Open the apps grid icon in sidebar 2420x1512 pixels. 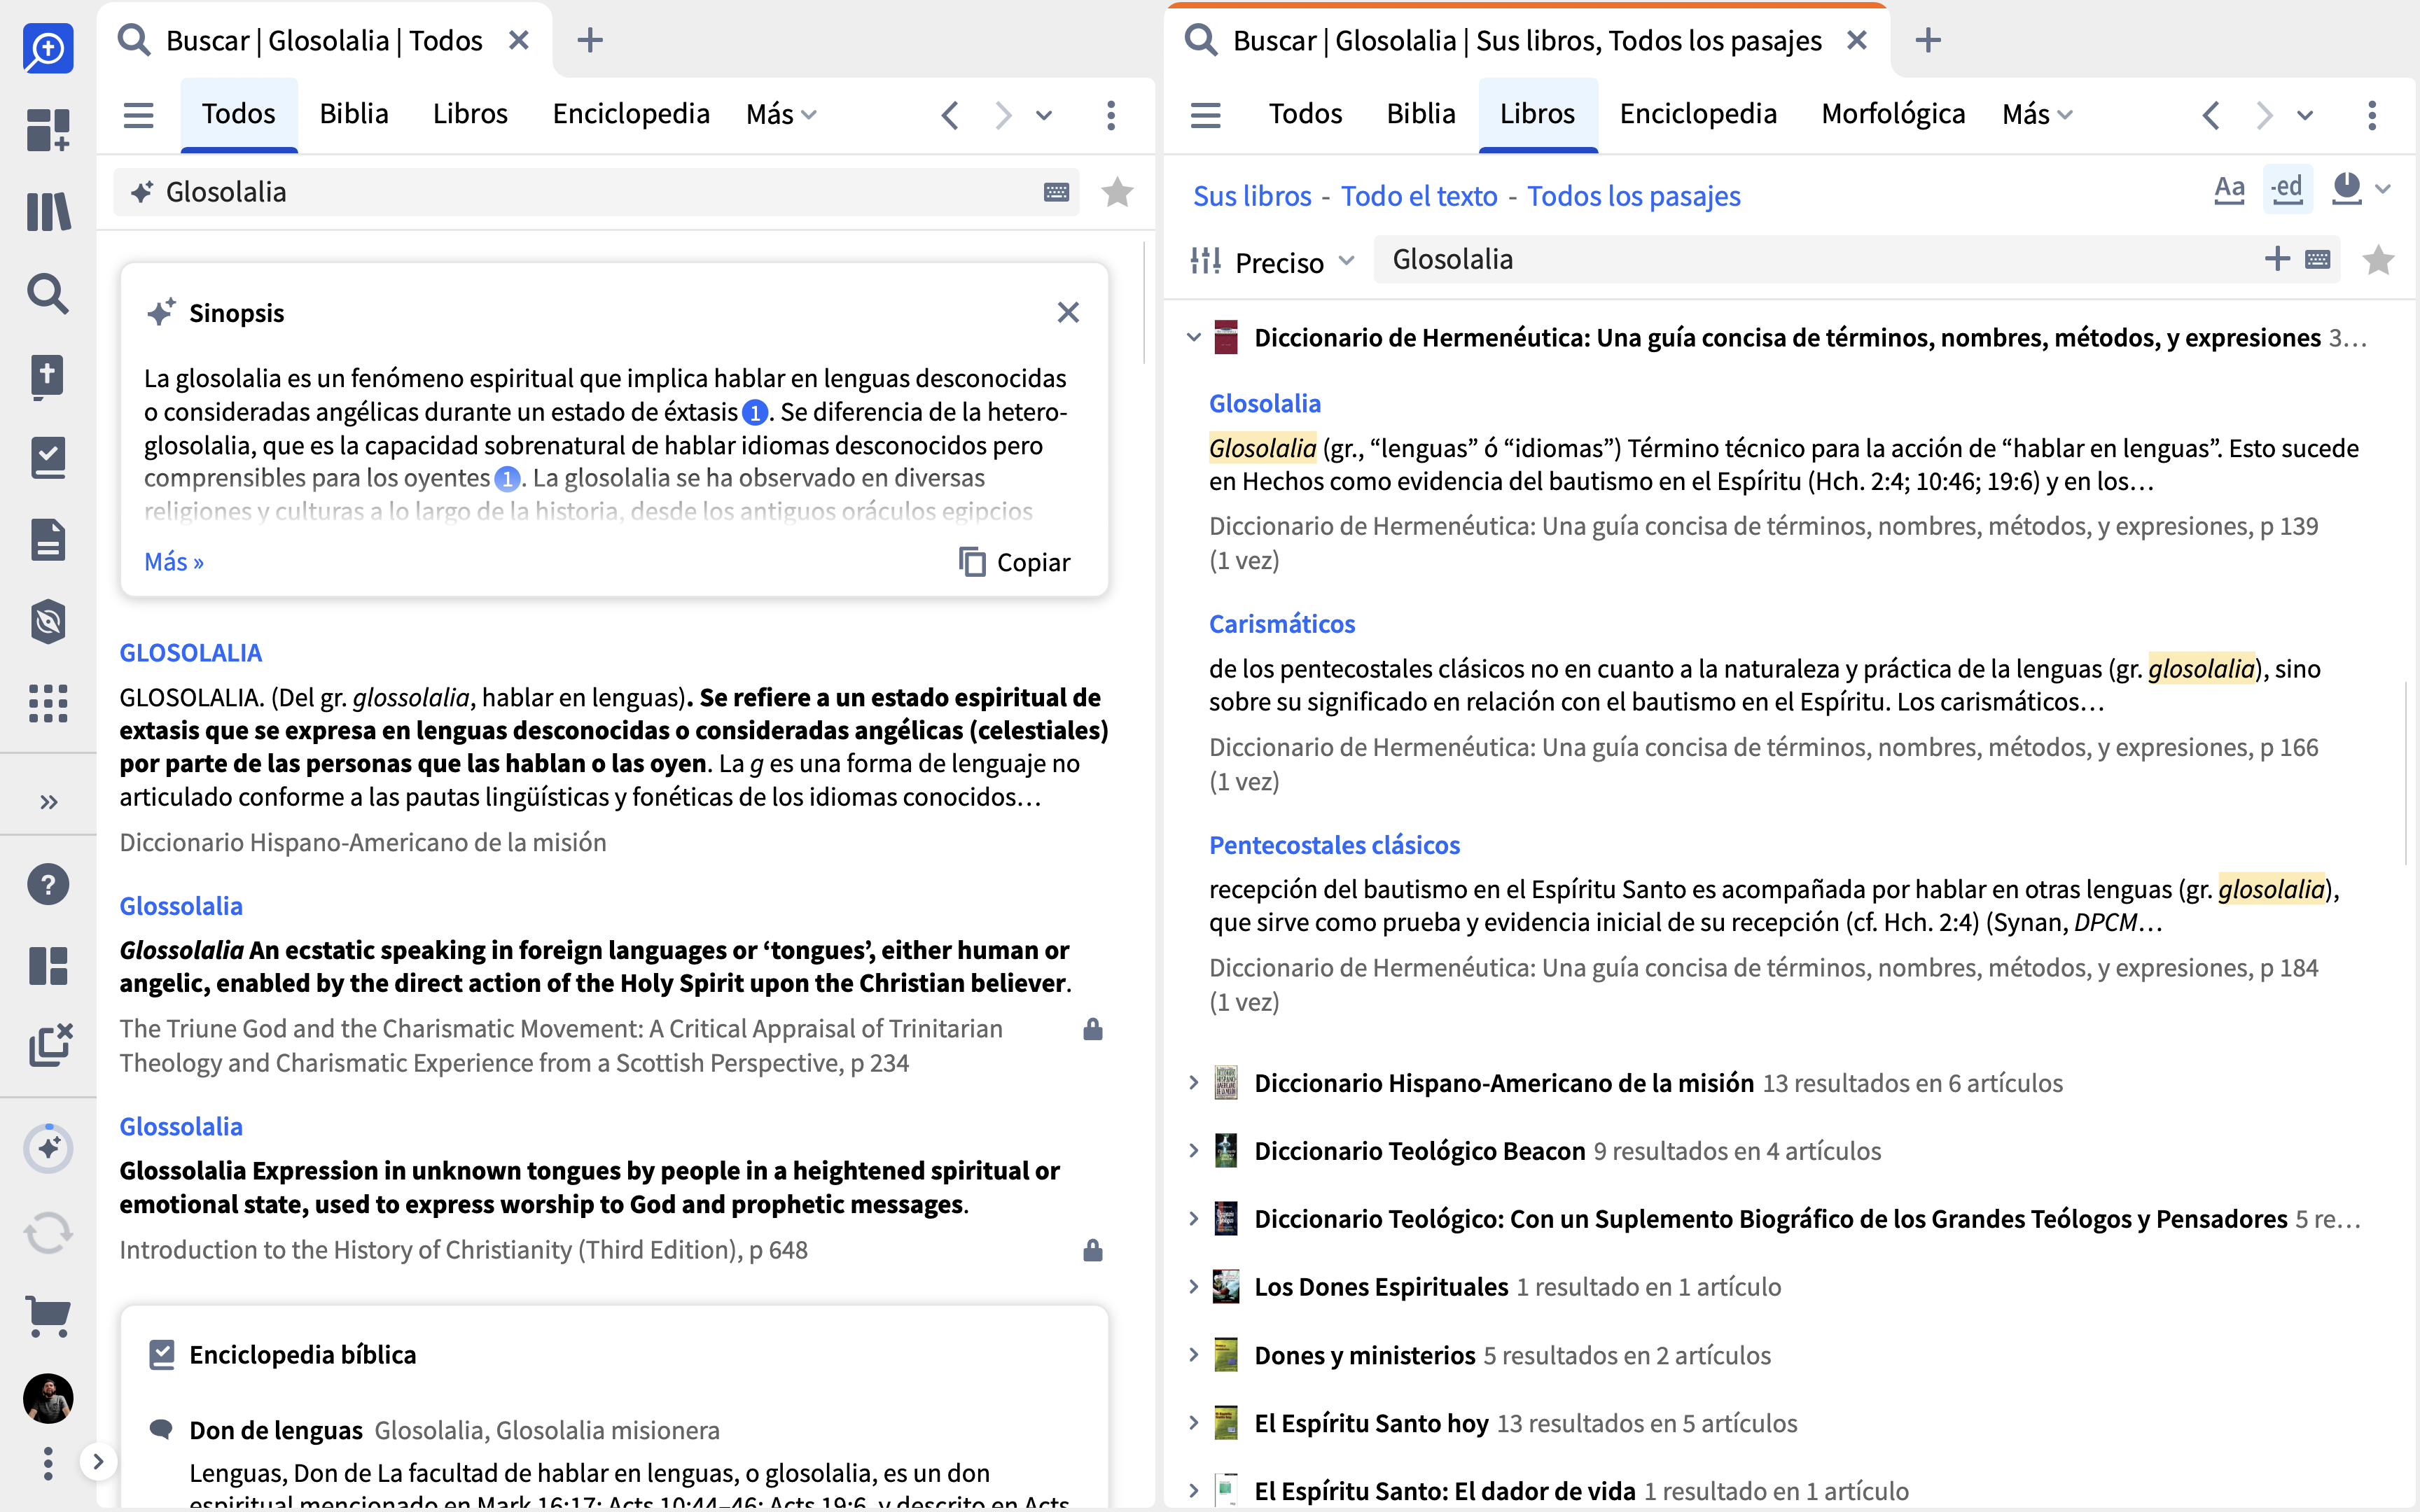pyautogui.click(x=48, y=704)
